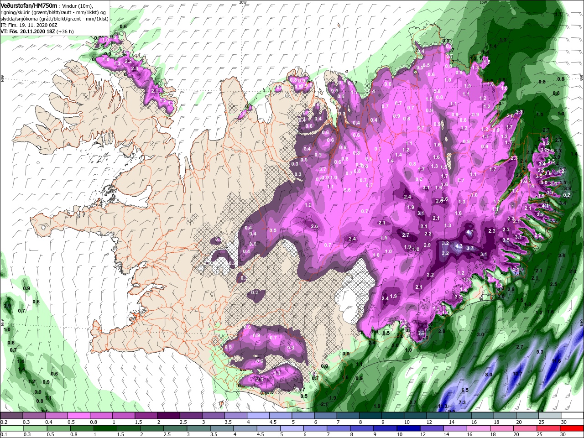Select the init time line 'IT: Fim. 19. 11. 2020 06Z'

tap(28, 25)
